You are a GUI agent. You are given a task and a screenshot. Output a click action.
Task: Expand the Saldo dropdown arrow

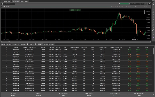[15, 93]
